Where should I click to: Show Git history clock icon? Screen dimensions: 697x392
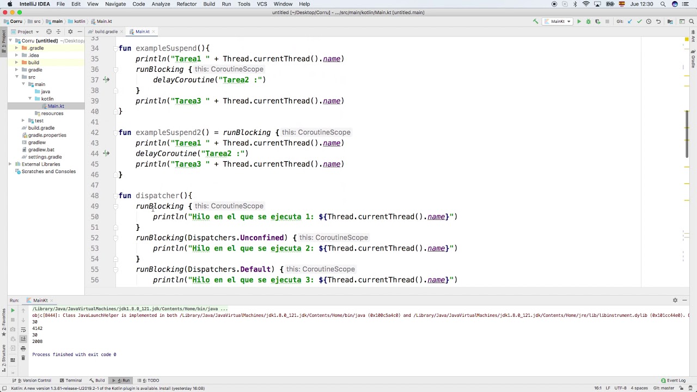(x=649, y=21)
